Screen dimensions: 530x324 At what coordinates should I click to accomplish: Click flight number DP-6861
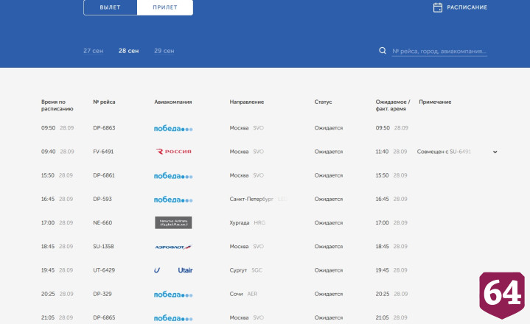tap(104, 175)
